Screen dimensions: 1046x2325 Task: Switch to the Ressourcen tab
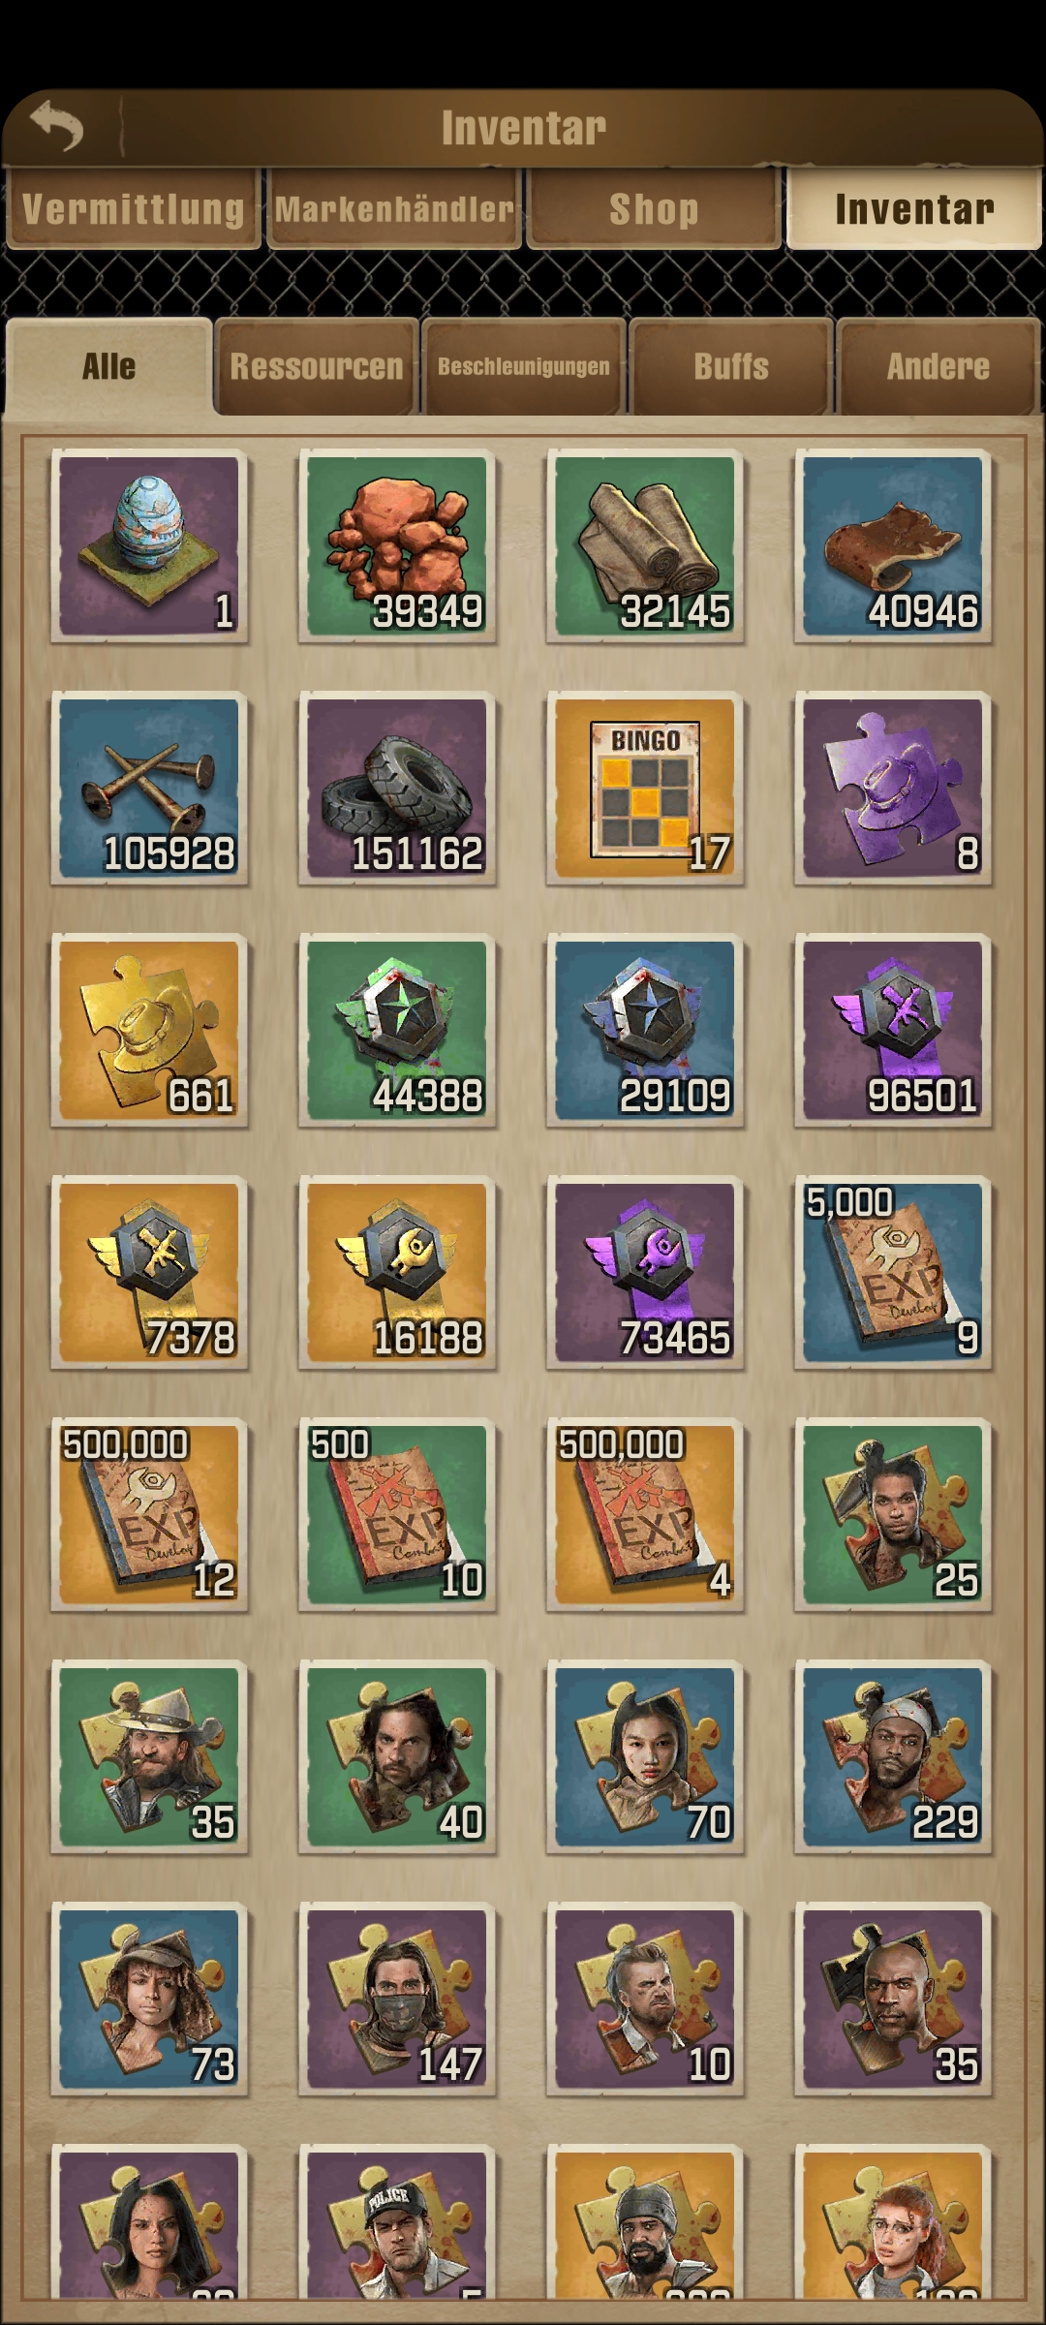pyautogui.click(x=317, y=367)
